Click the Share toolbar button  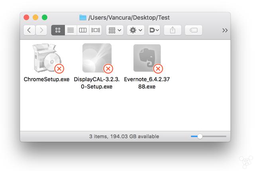pos(173,30)
